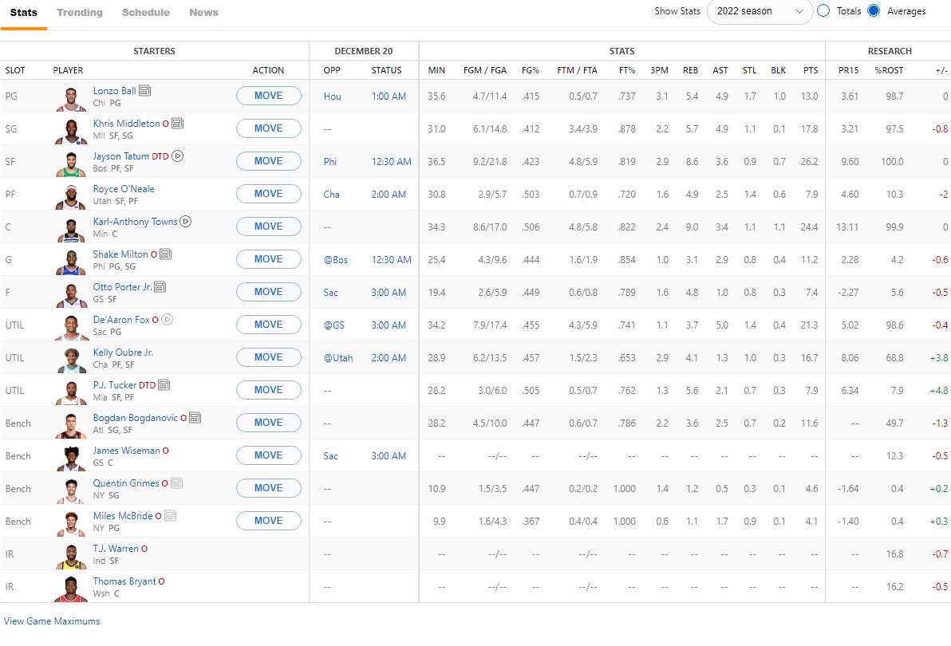Click the %ROST column header

pos(889,70)
